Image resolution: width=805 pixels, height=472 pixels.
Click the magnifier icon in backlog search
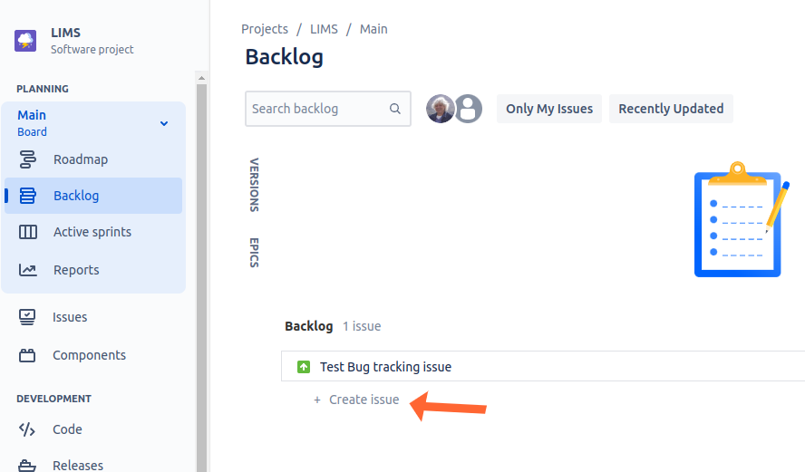395,109
